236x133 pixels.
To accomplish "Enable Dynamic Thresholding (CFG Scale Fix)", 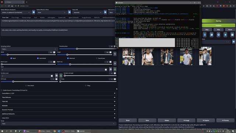I will pyautogui.click(x=1, y=90).
